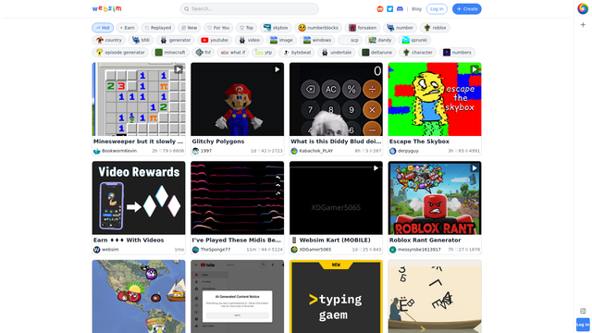
Task: Play the Roblox Rant Generator video icon
Action: tap(475, 168)
